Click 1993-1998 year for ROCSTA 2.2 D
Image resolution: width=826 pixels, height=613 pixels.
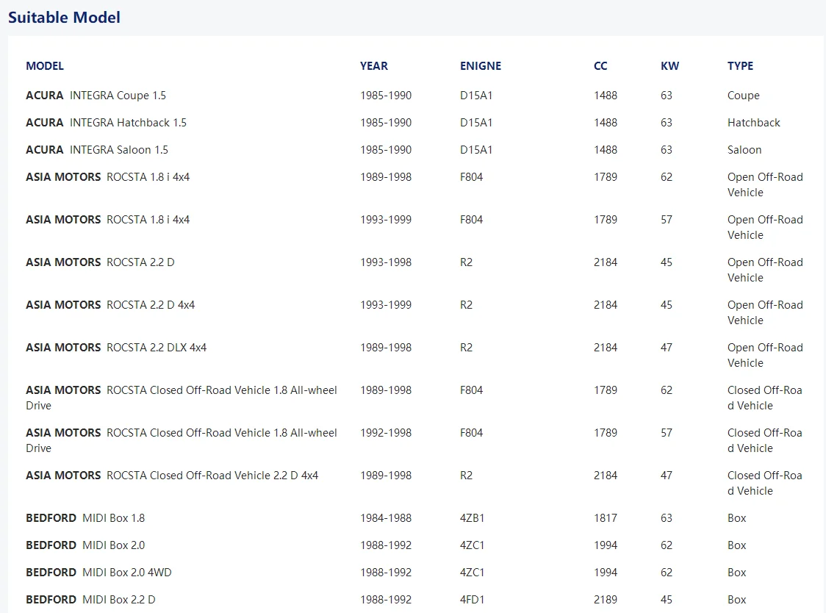coord(386,262)
